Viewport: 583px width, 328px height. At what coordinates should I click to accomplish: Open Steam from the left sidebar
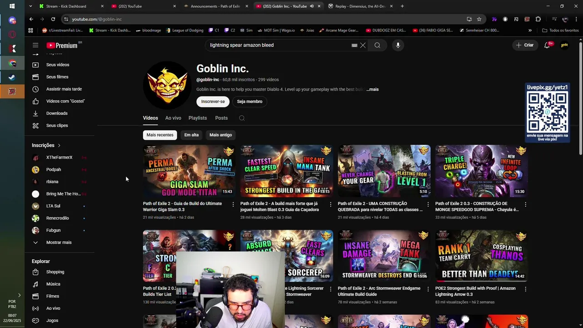pos(12,77)
